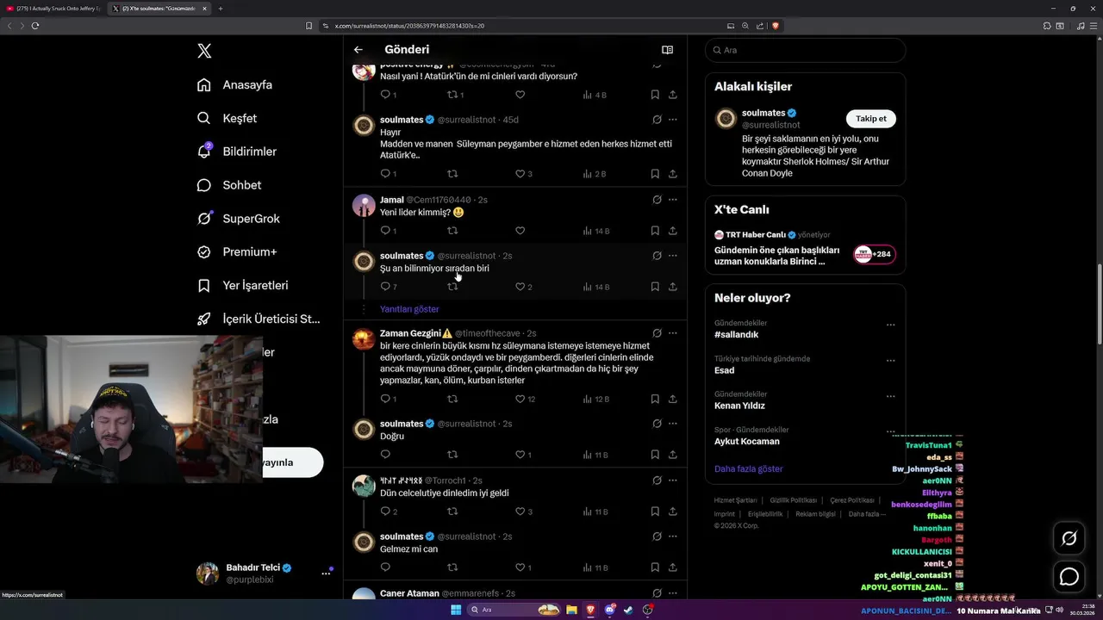1103x620 pixels.
Task: Follow soulmates with the Takip et button
Action: point(870,119)
